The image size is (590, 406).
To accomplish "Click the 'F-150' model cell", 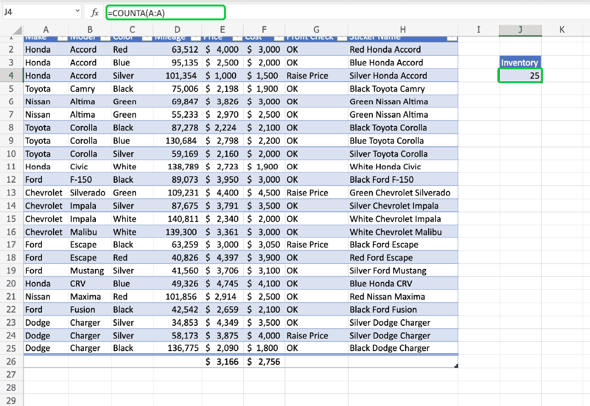I will click(x=90, y=179).
